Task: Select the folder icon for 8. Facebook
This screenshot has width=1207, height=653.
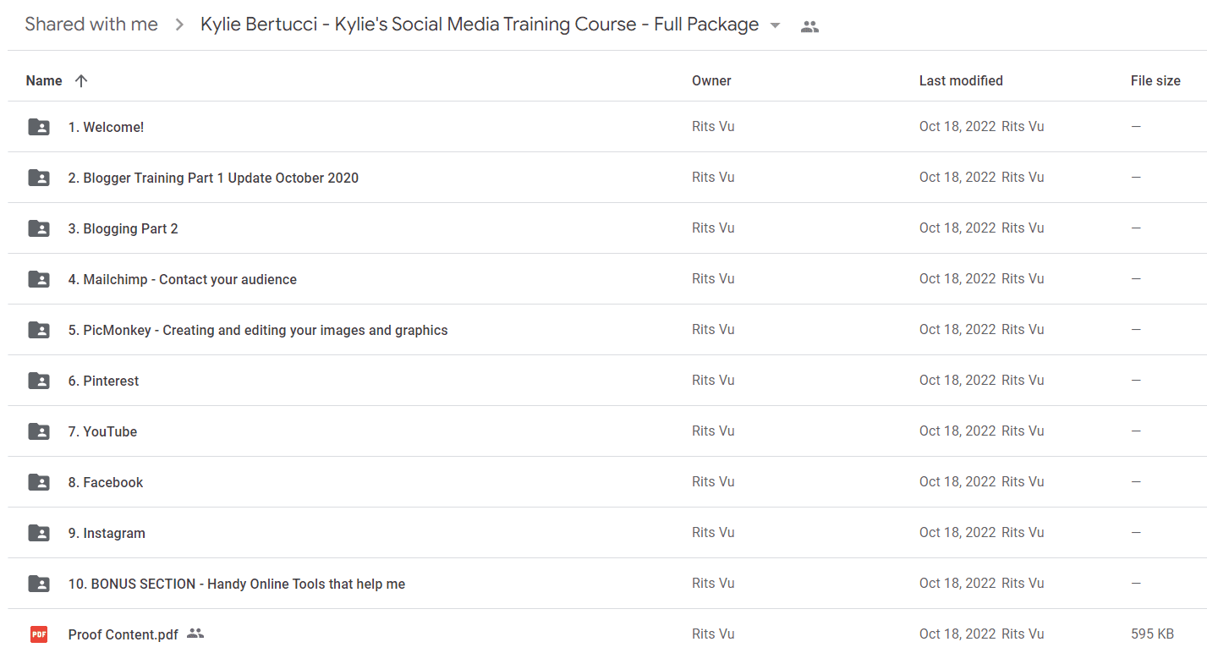Action: (x=39, y=482)
